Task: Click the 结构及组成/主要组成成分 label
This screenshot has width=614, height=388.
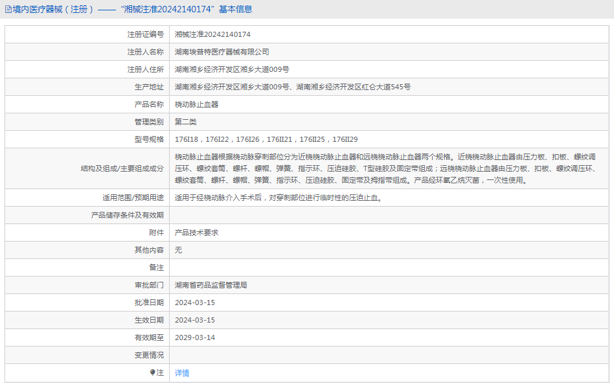Action: pyautogui.click(x=122, y=168)
